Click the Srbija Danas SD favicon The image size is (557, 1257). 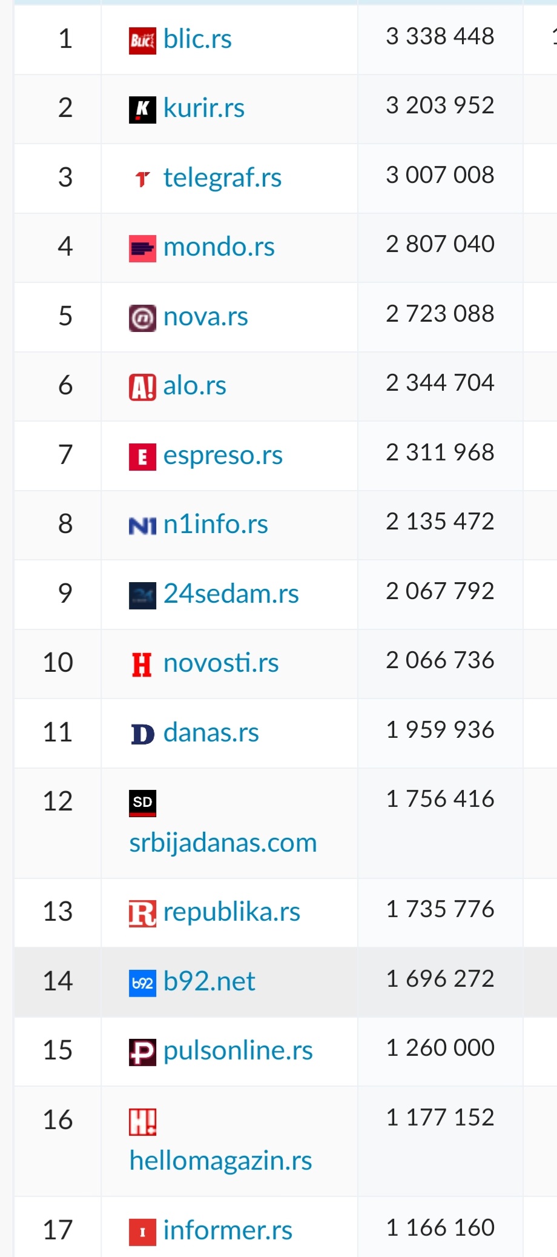point(142,803)
